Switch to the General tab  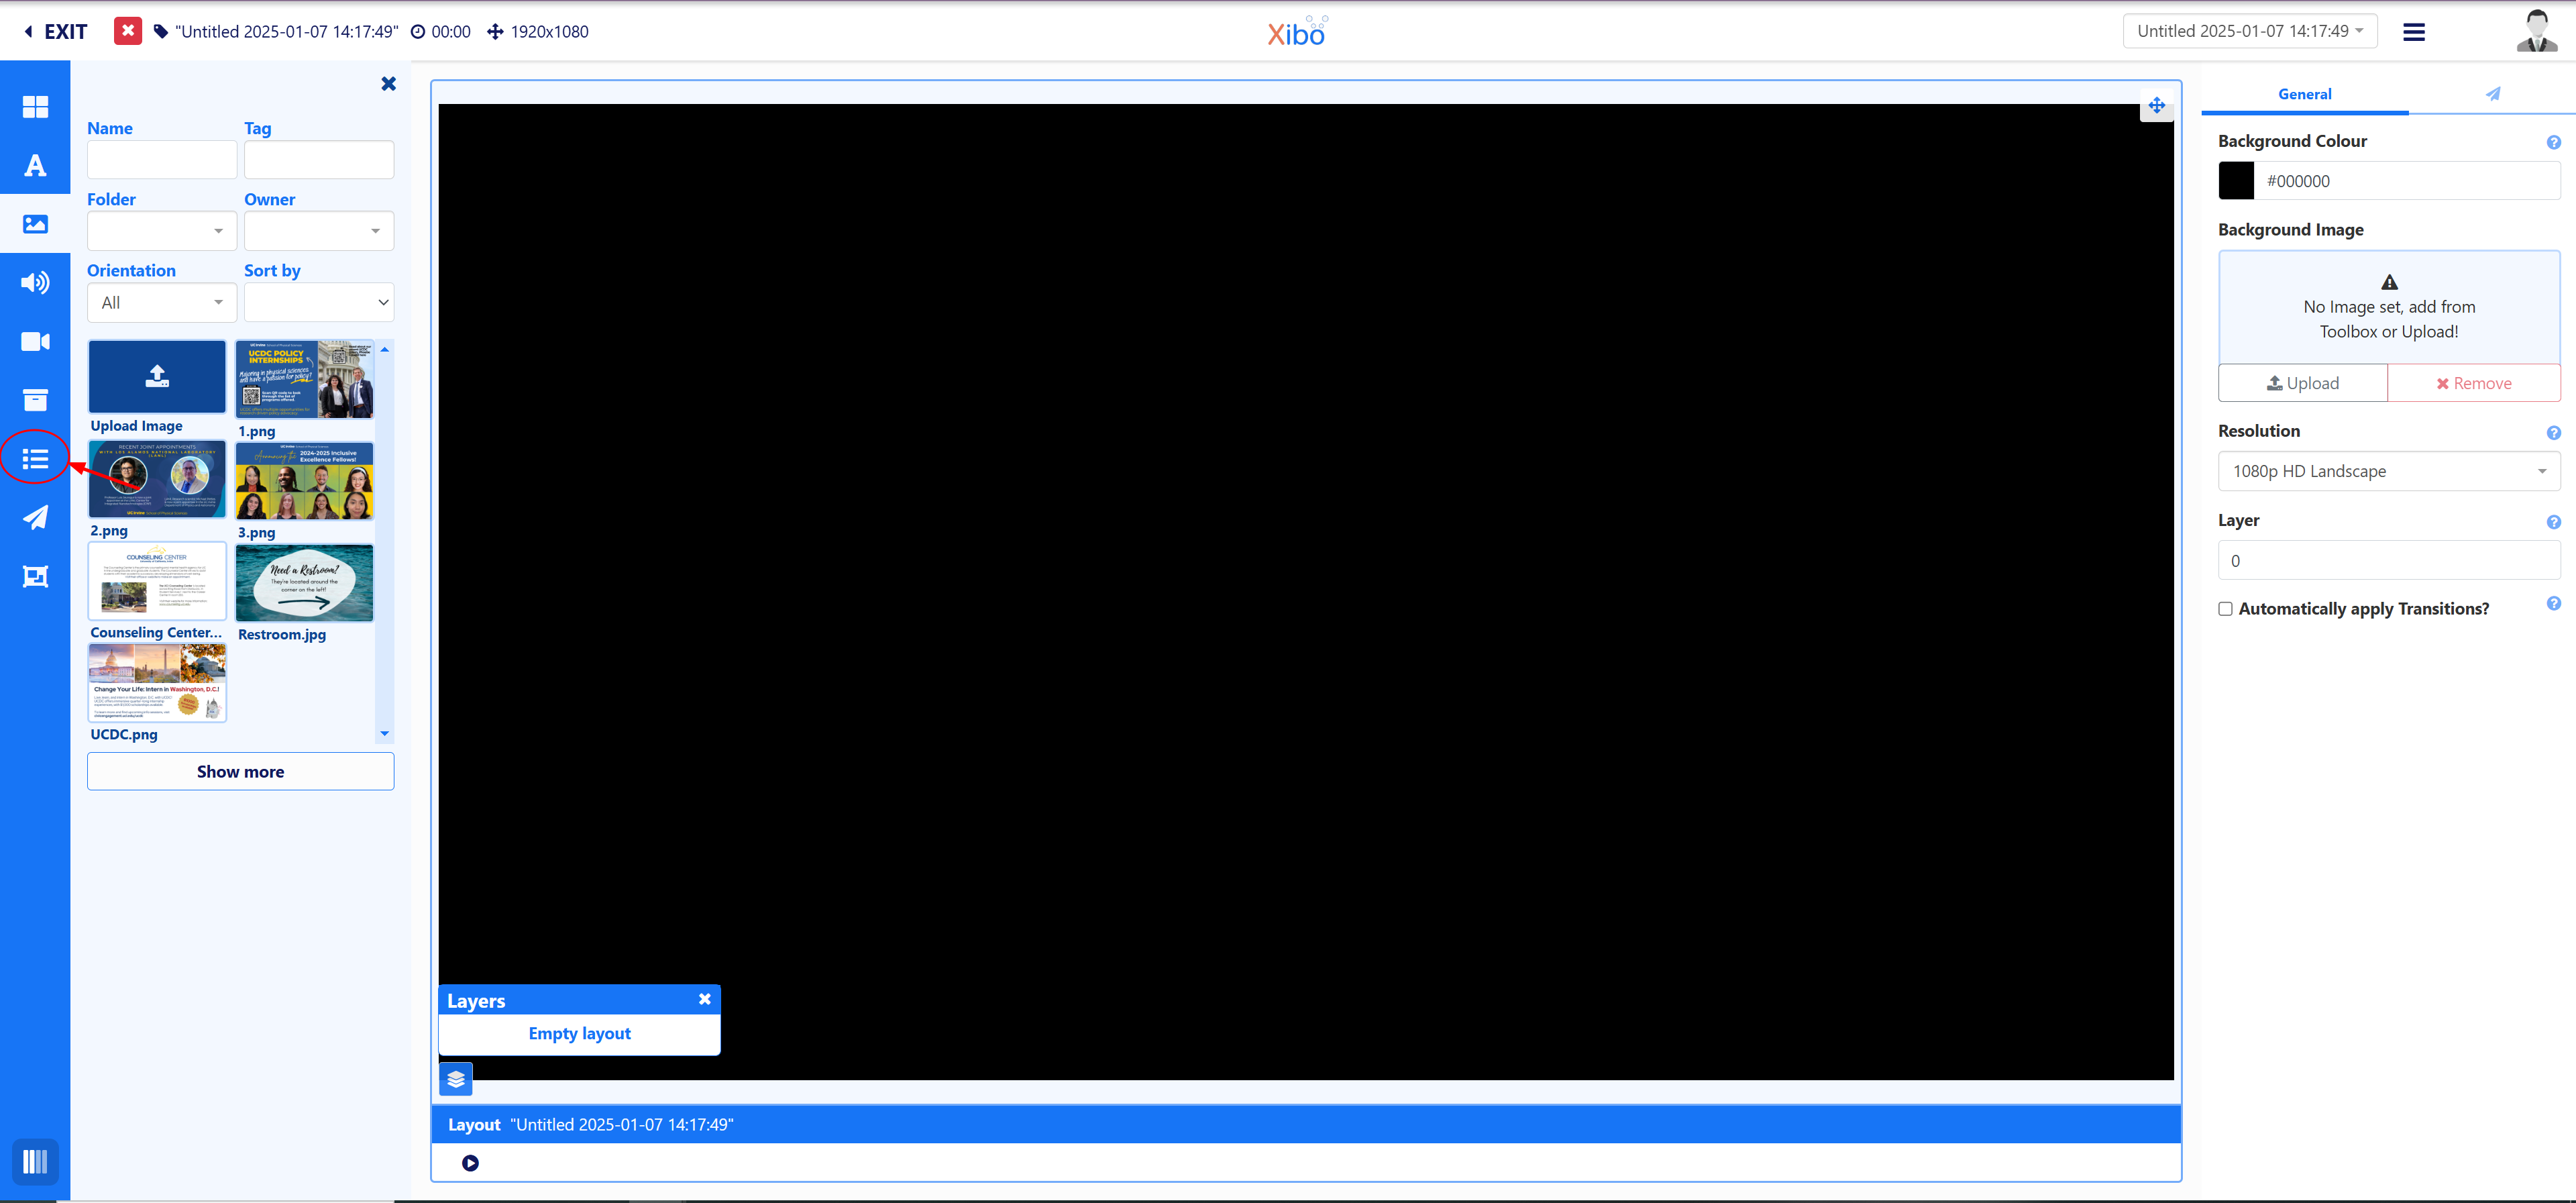tap(2304, 94)
